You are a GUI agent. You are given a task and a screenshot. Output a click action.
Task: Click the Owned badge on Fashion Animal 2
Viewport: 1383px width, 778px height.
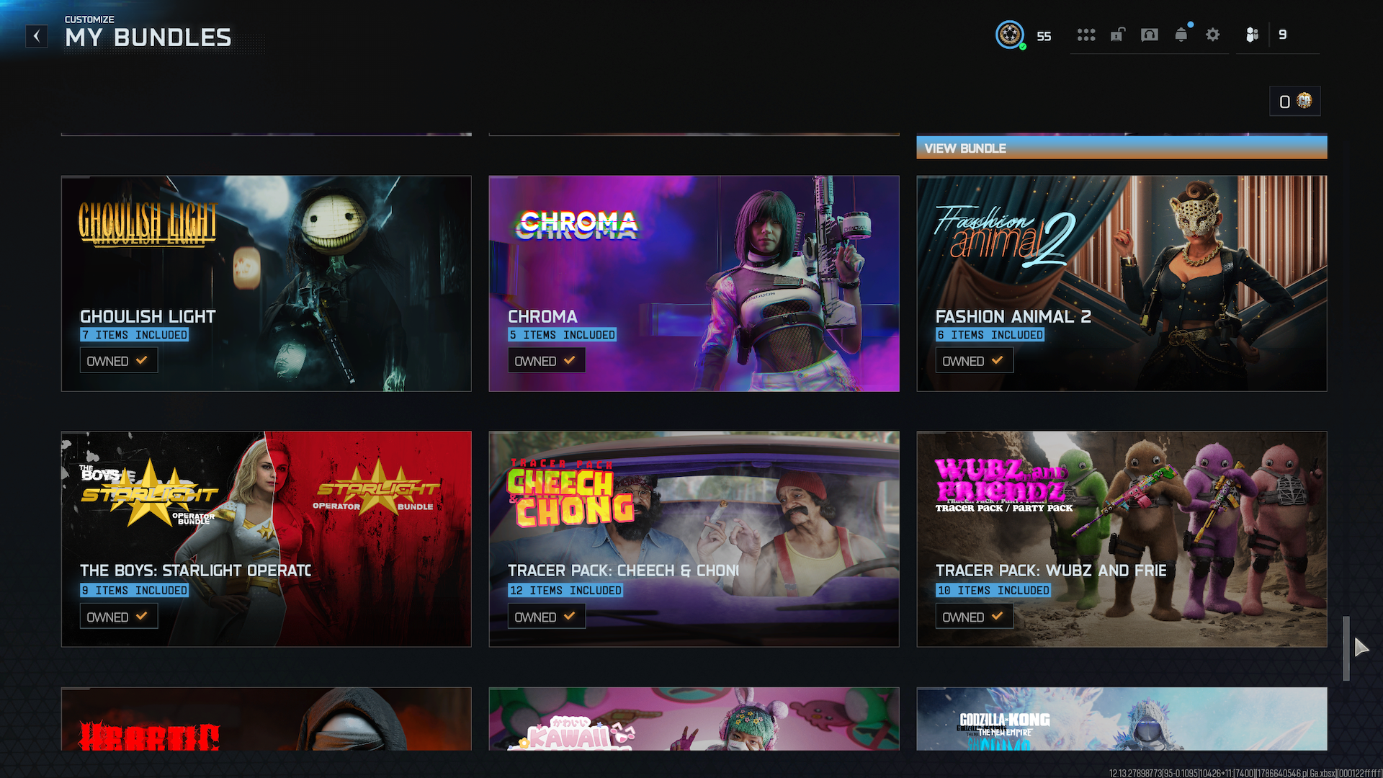point(975,361)
